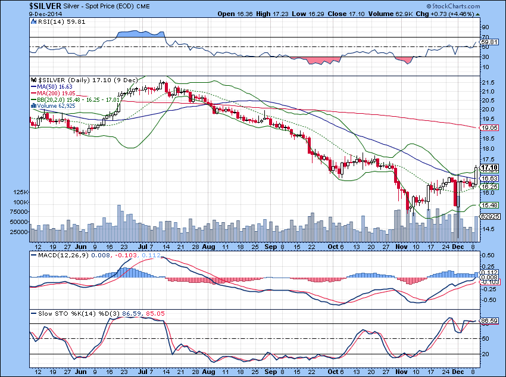
Task: Click the MA(50) 16.63 legend entry
Action: (x=55, y=86)
